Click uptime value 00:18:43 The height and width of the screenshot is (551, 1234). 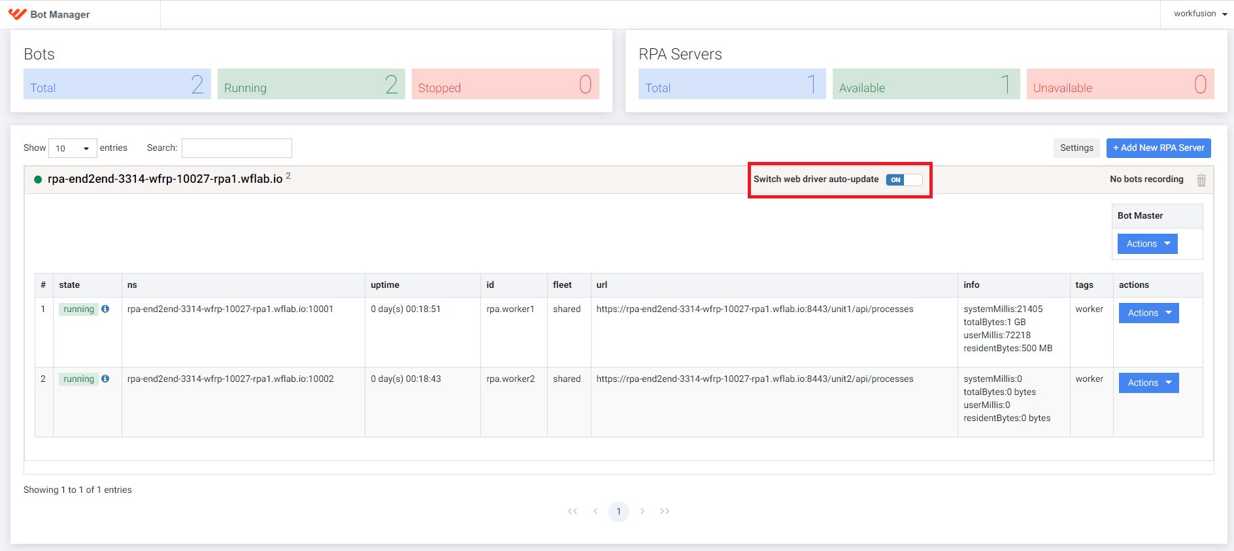[405, 379]
